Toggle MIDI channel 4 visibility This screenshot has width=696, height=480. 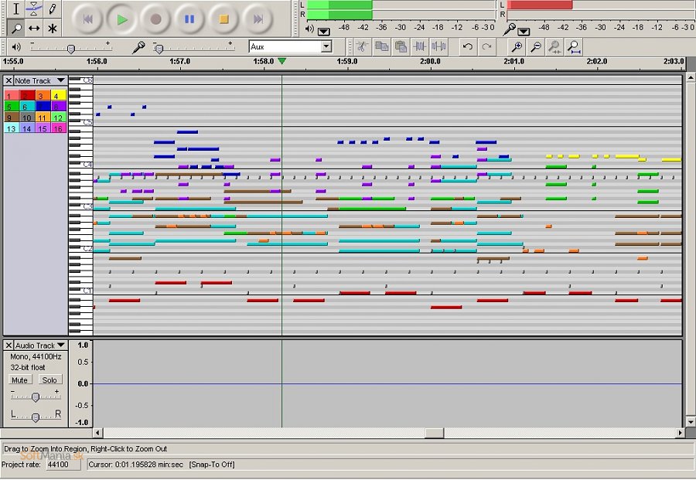58,95
